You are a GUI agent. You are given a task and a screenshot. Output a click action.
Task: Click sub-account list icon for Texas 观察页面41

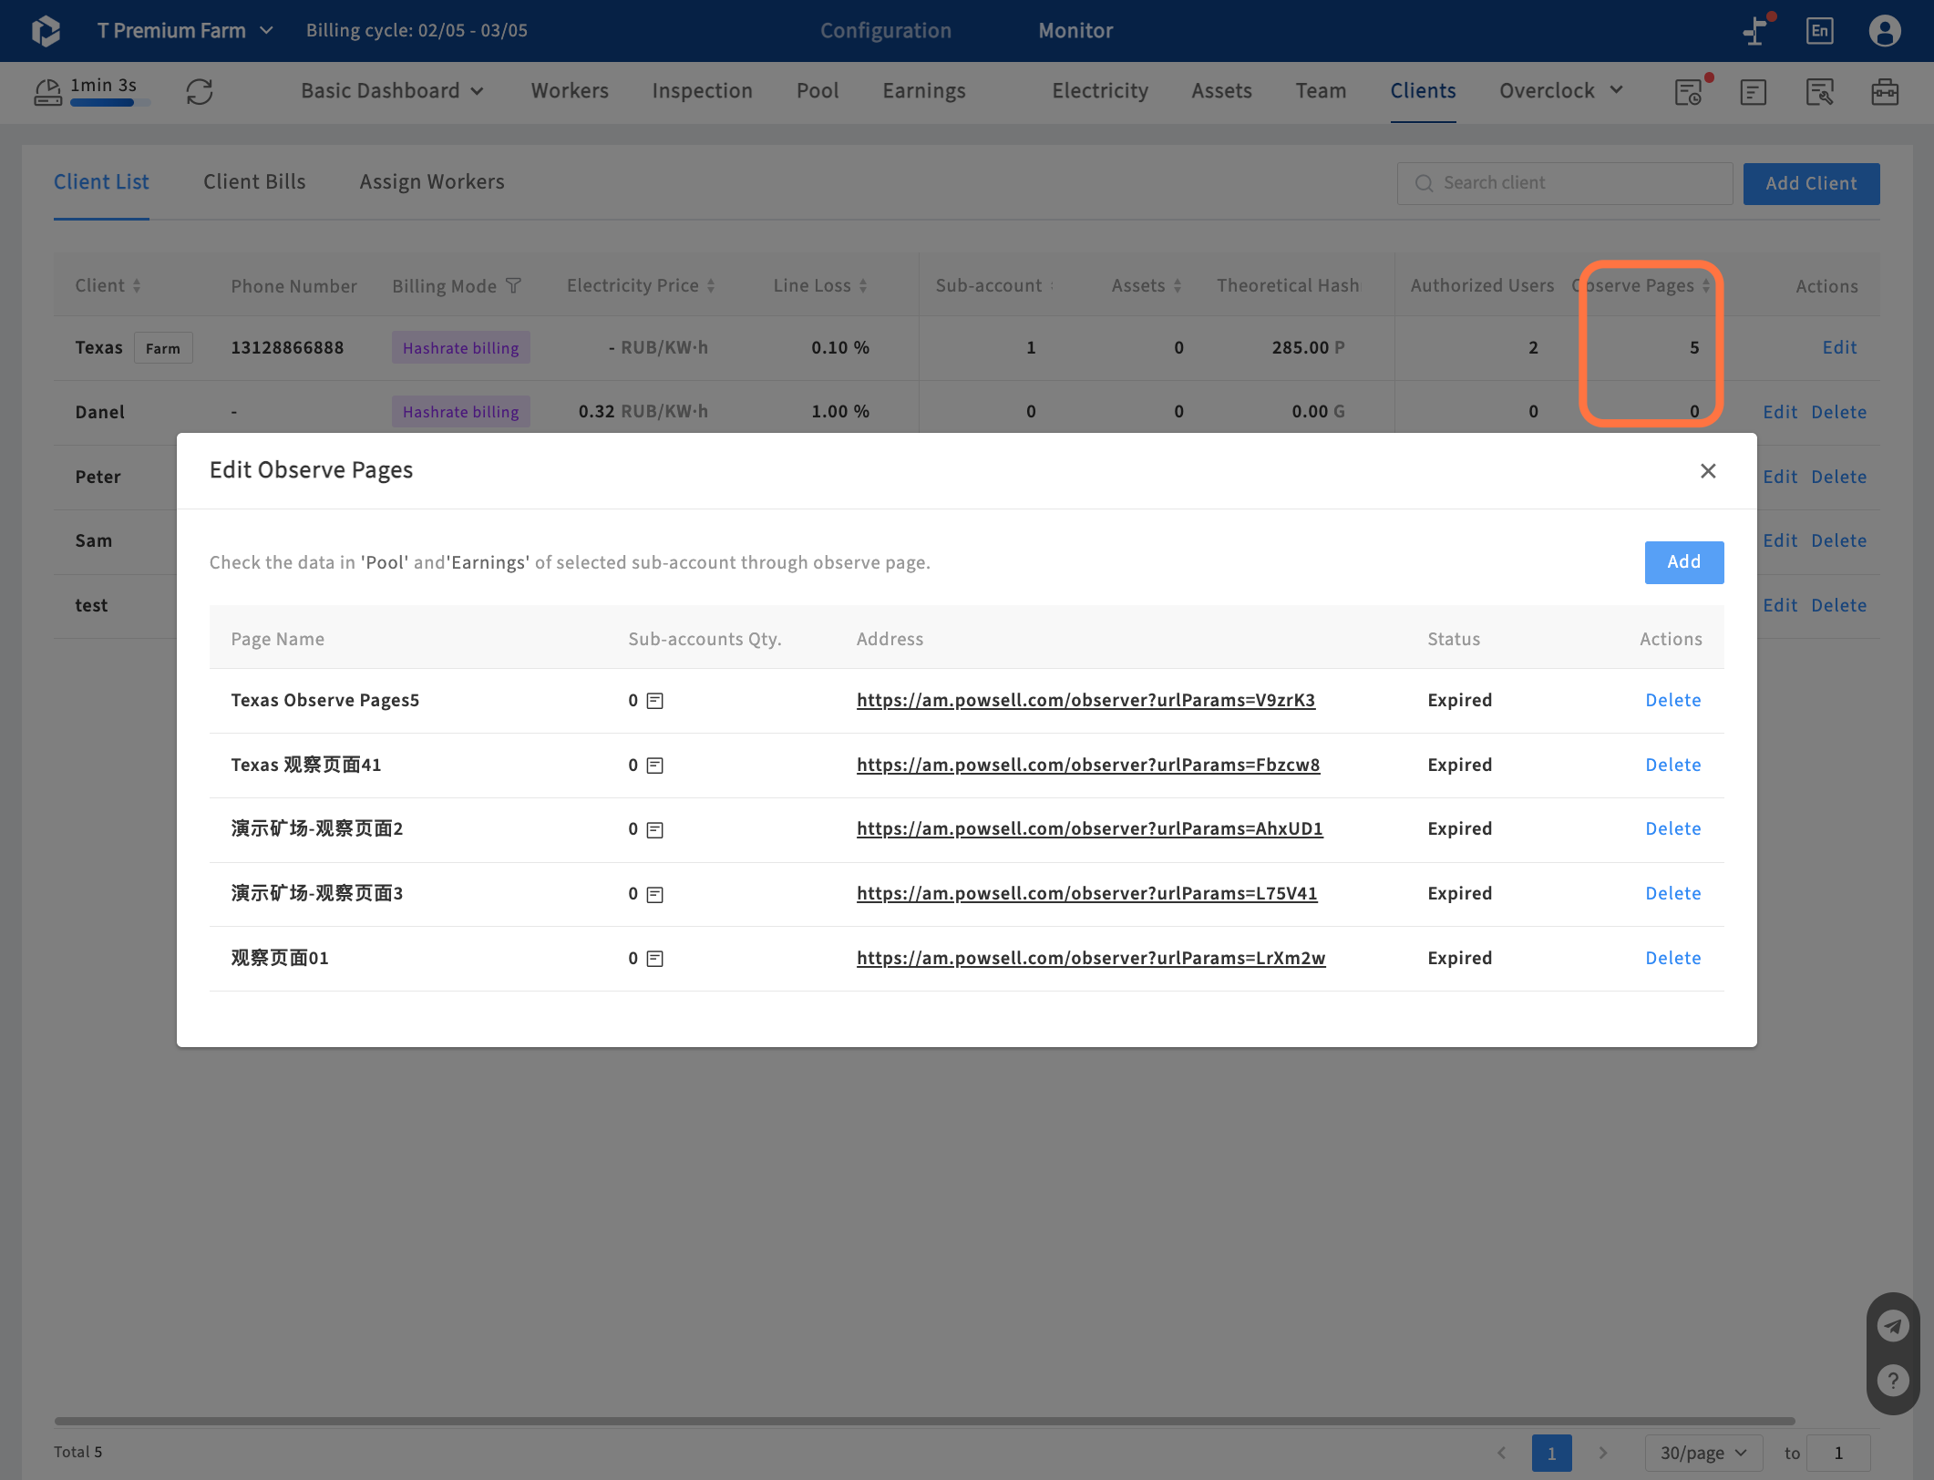click(654, 766)
